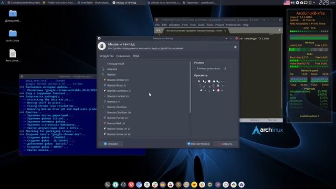Open Preferences menu in Sublime Text window
This screenshot has height=189, width=336.
click(x=233, y=25)
